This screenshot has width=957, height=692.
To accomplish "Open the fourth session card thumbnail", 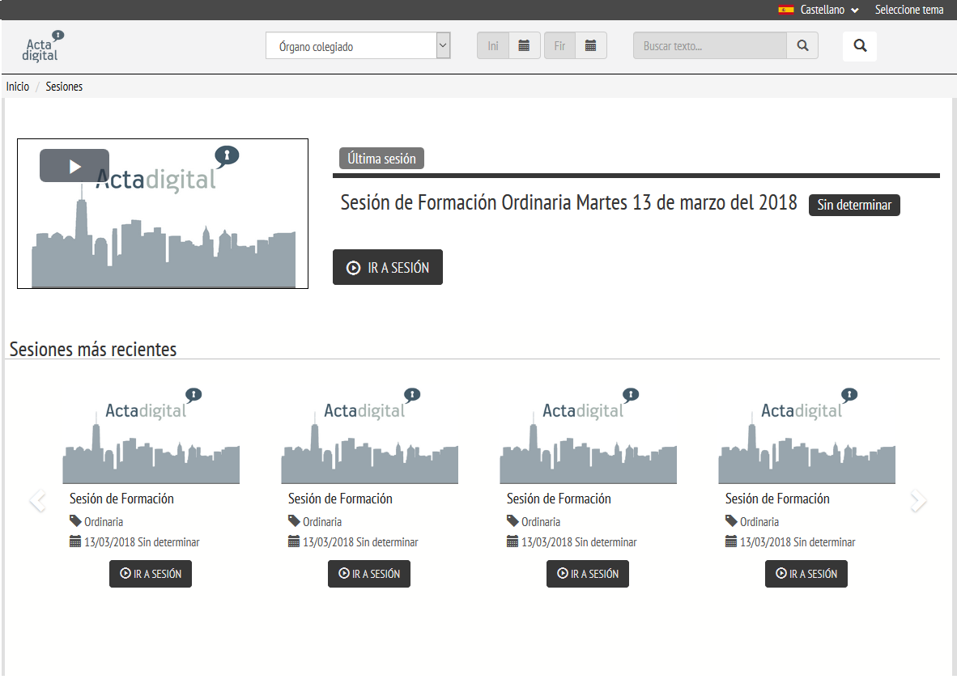I will tap(806, 435).
